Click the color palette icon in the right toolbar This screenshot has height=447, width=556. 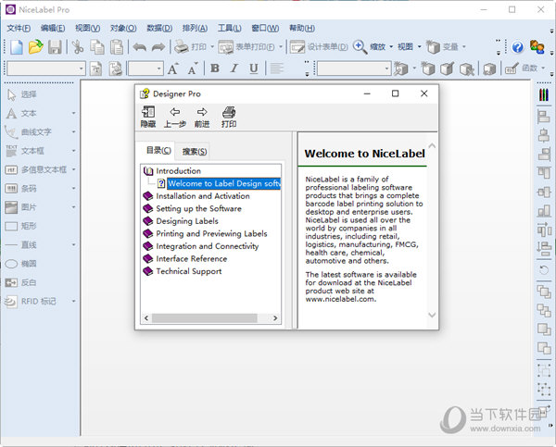point(544,95)
